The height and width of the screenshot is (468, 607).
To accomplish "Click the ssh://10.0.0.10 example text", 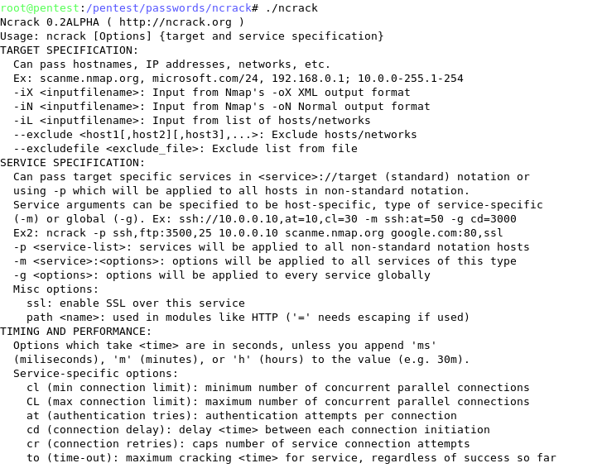I will click(x=229, y=219).
